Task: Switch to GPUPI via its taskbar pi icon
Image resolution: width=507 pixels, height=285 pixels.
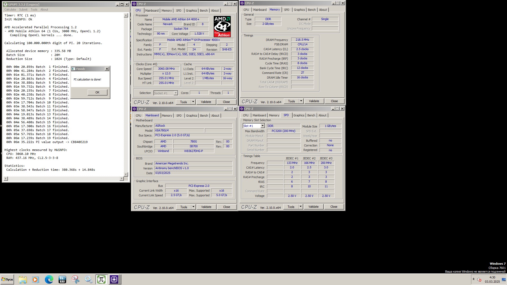Action: 101,279
